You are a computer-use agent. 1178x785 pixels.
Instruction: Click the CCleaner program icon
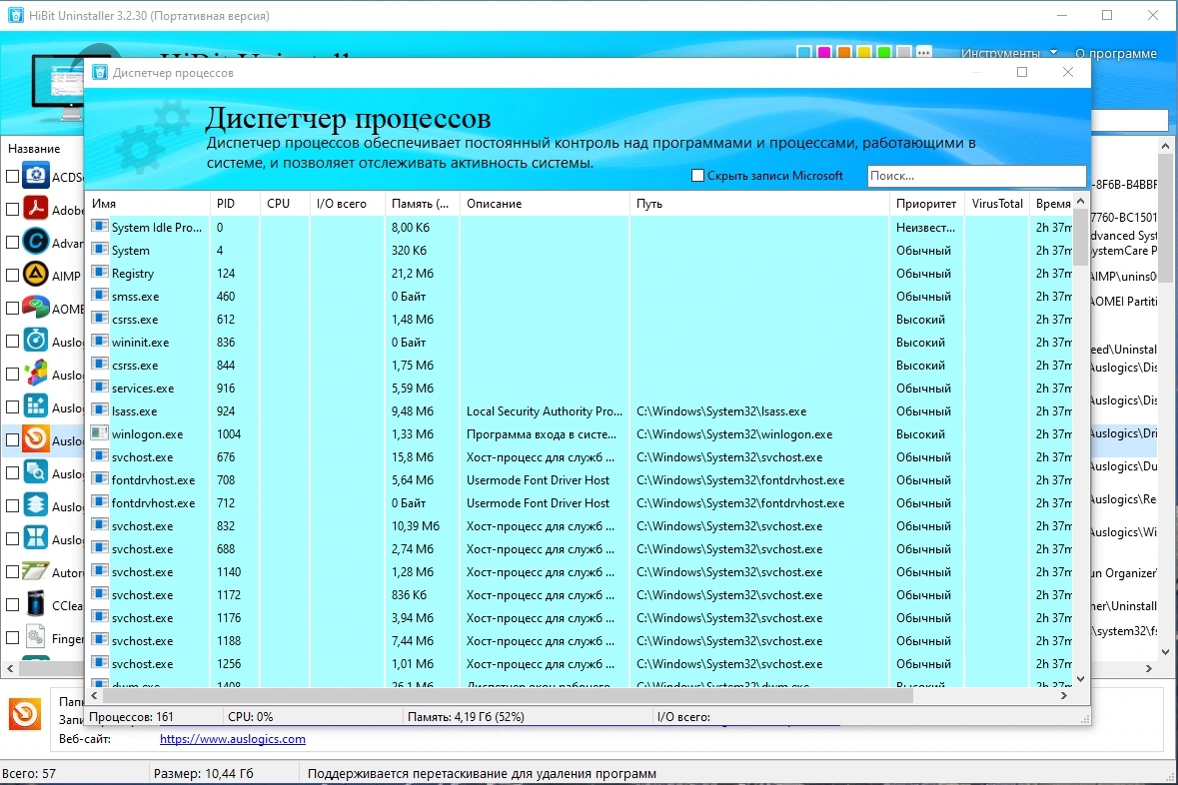pos(35,604)
